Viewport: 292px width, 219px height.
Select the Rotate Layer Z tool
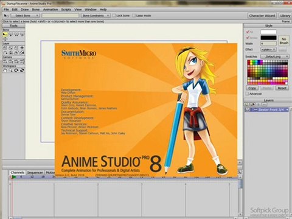click(x=16, y=48)
